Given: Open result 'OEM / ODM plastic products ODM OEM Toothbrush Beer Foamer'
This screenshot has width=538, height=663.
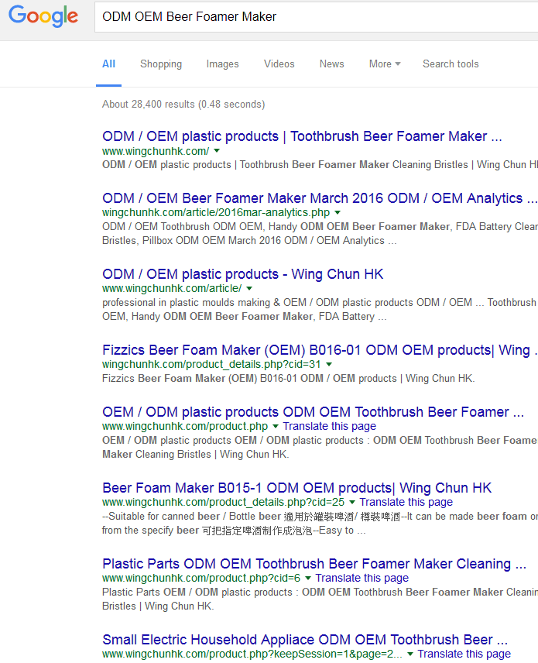Looking at the screenshot, I should (313, 412).
